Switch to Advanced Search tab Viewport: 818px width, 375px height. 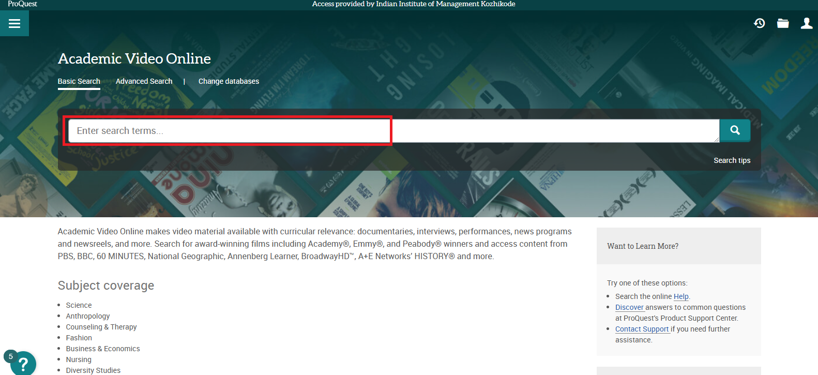coord(144,81)
